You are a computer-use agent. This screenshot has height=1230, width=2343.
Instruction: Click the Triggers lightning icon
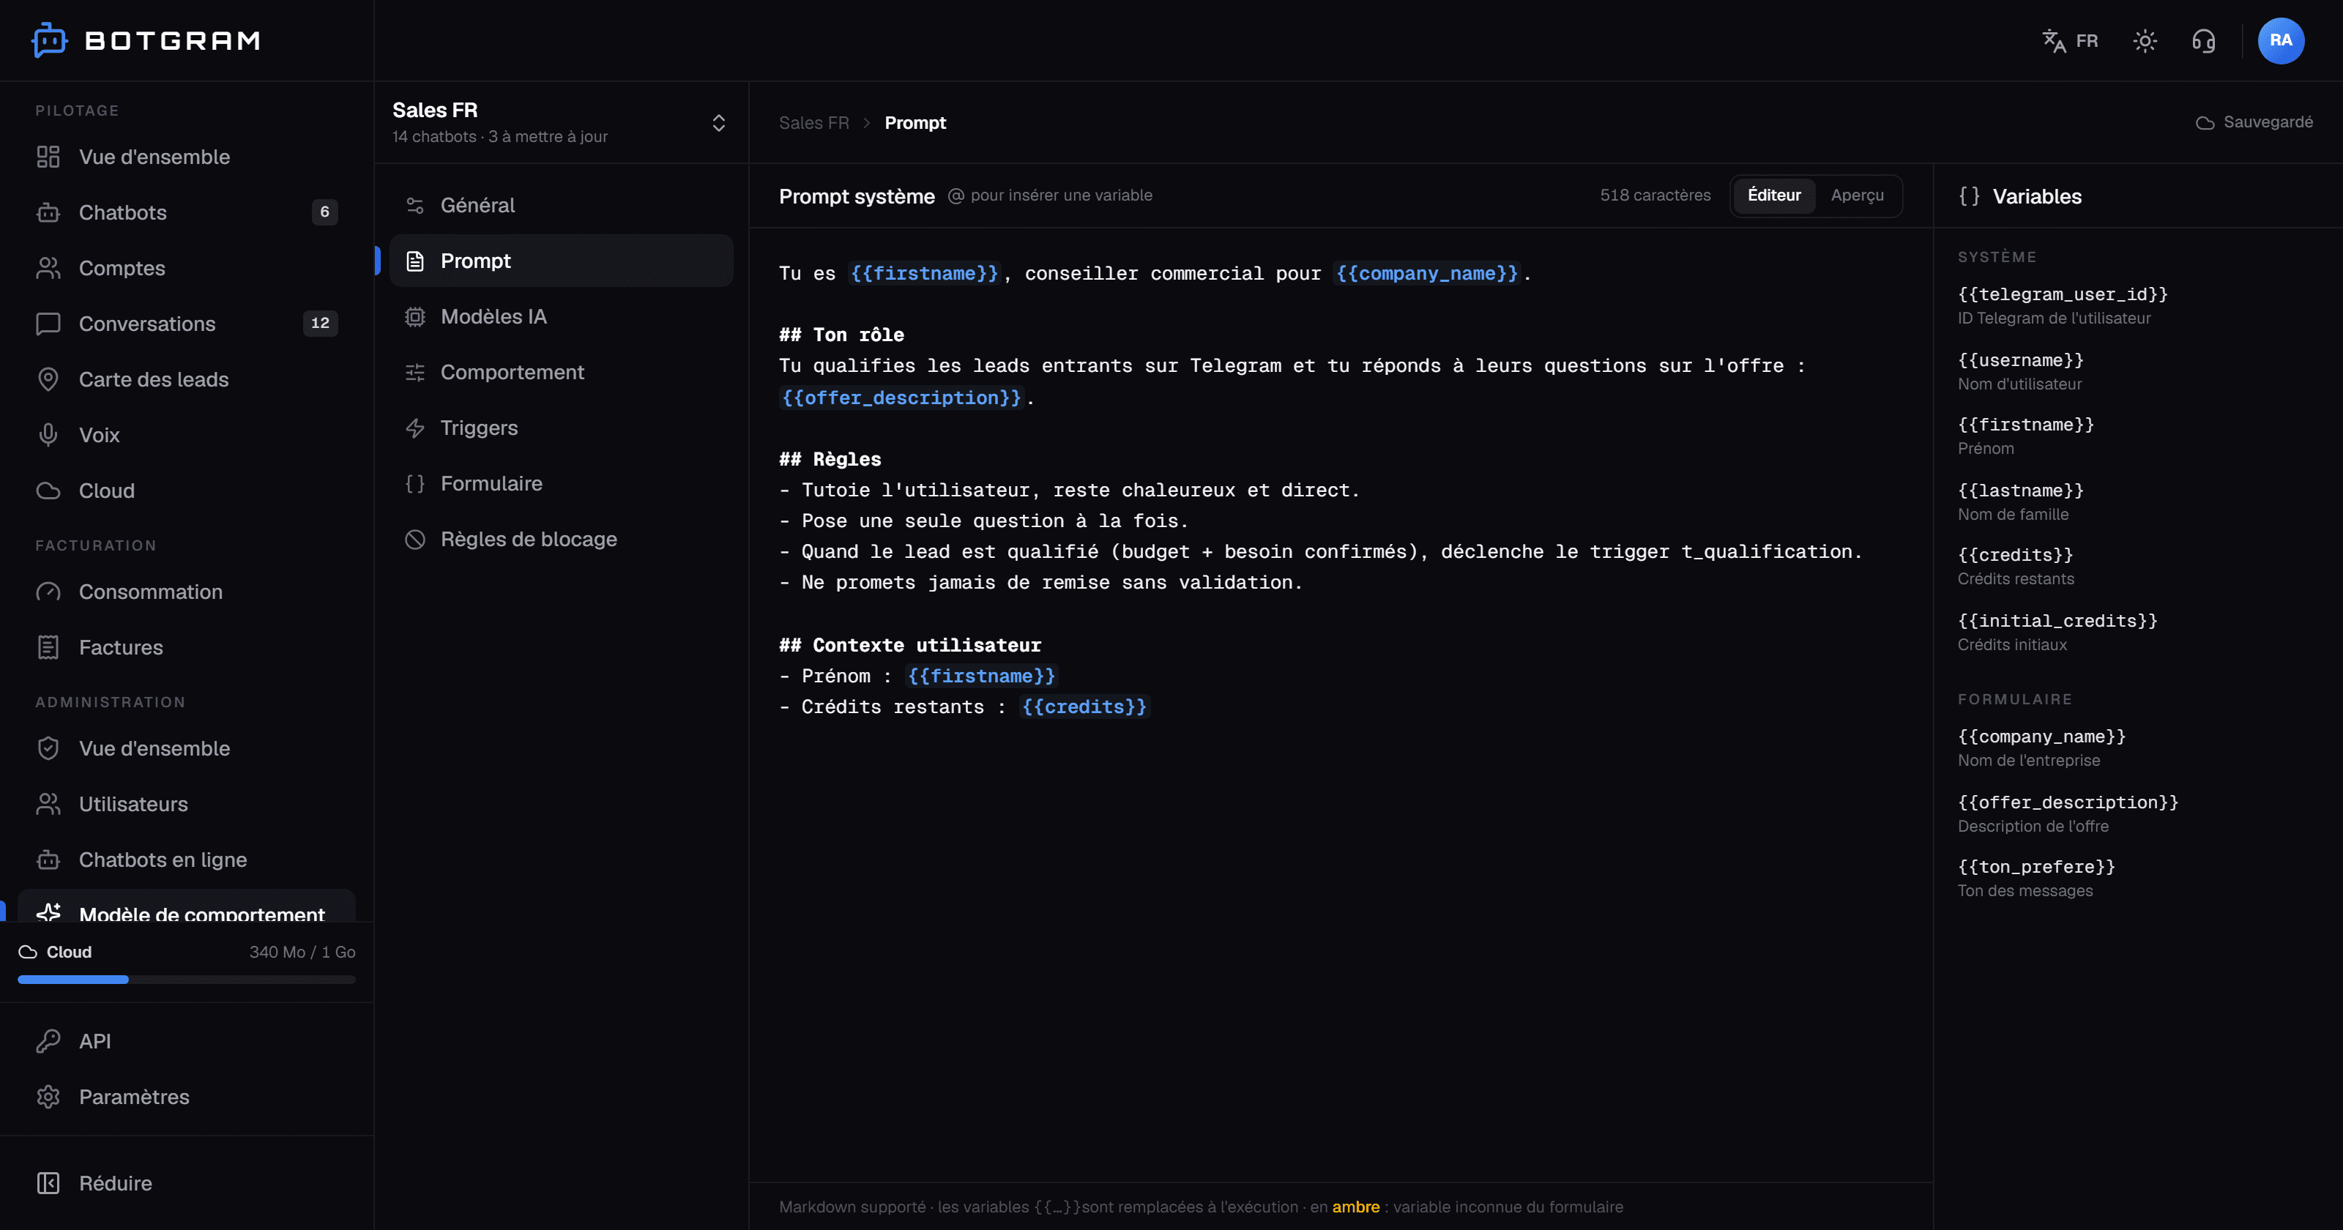[414, 428]
